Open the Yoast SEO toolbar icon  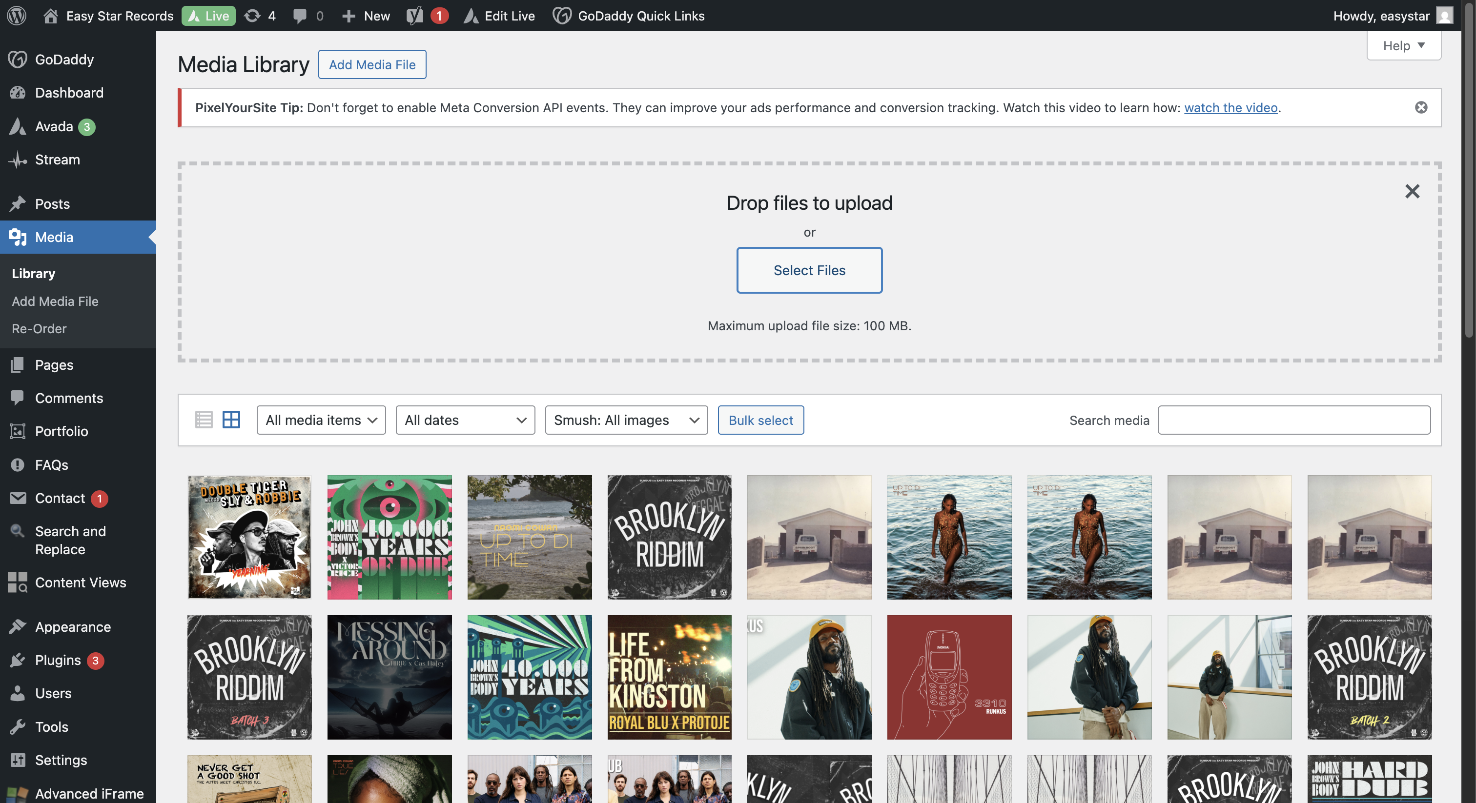(x=415, y=16)
